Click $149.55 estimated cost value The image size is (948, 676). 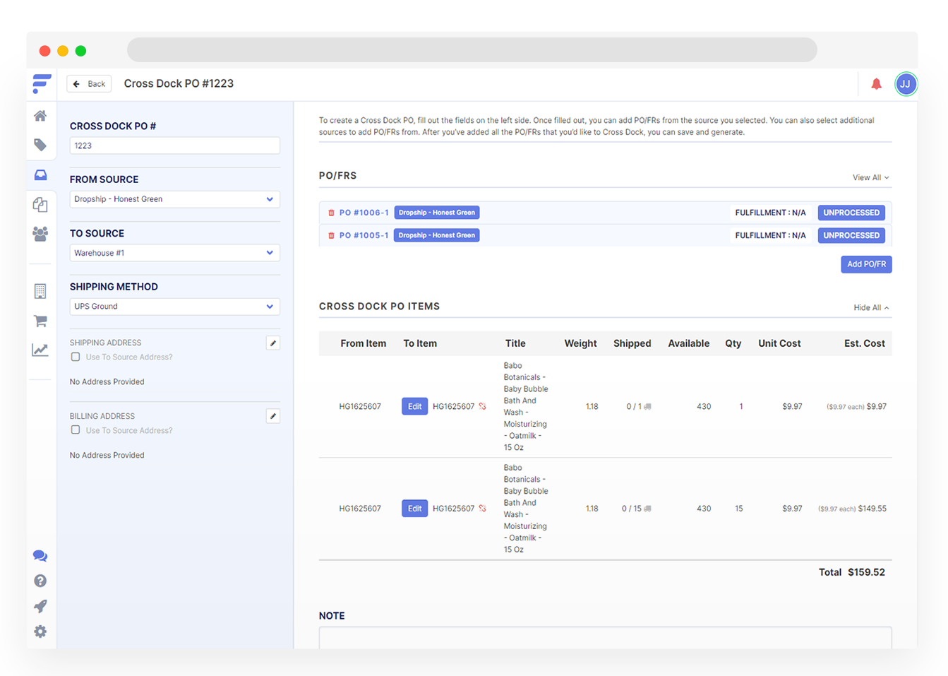(x=872, y=509)
